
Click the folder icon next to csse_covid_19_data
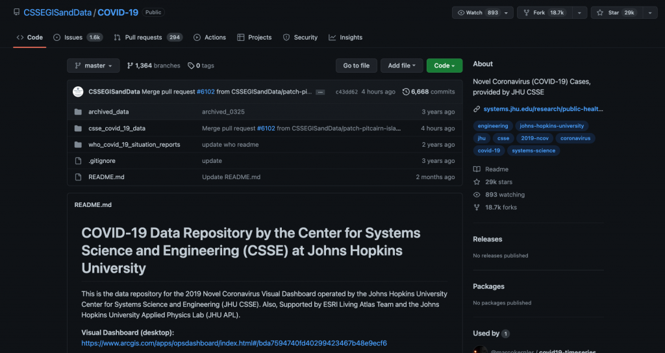point(78,128)
